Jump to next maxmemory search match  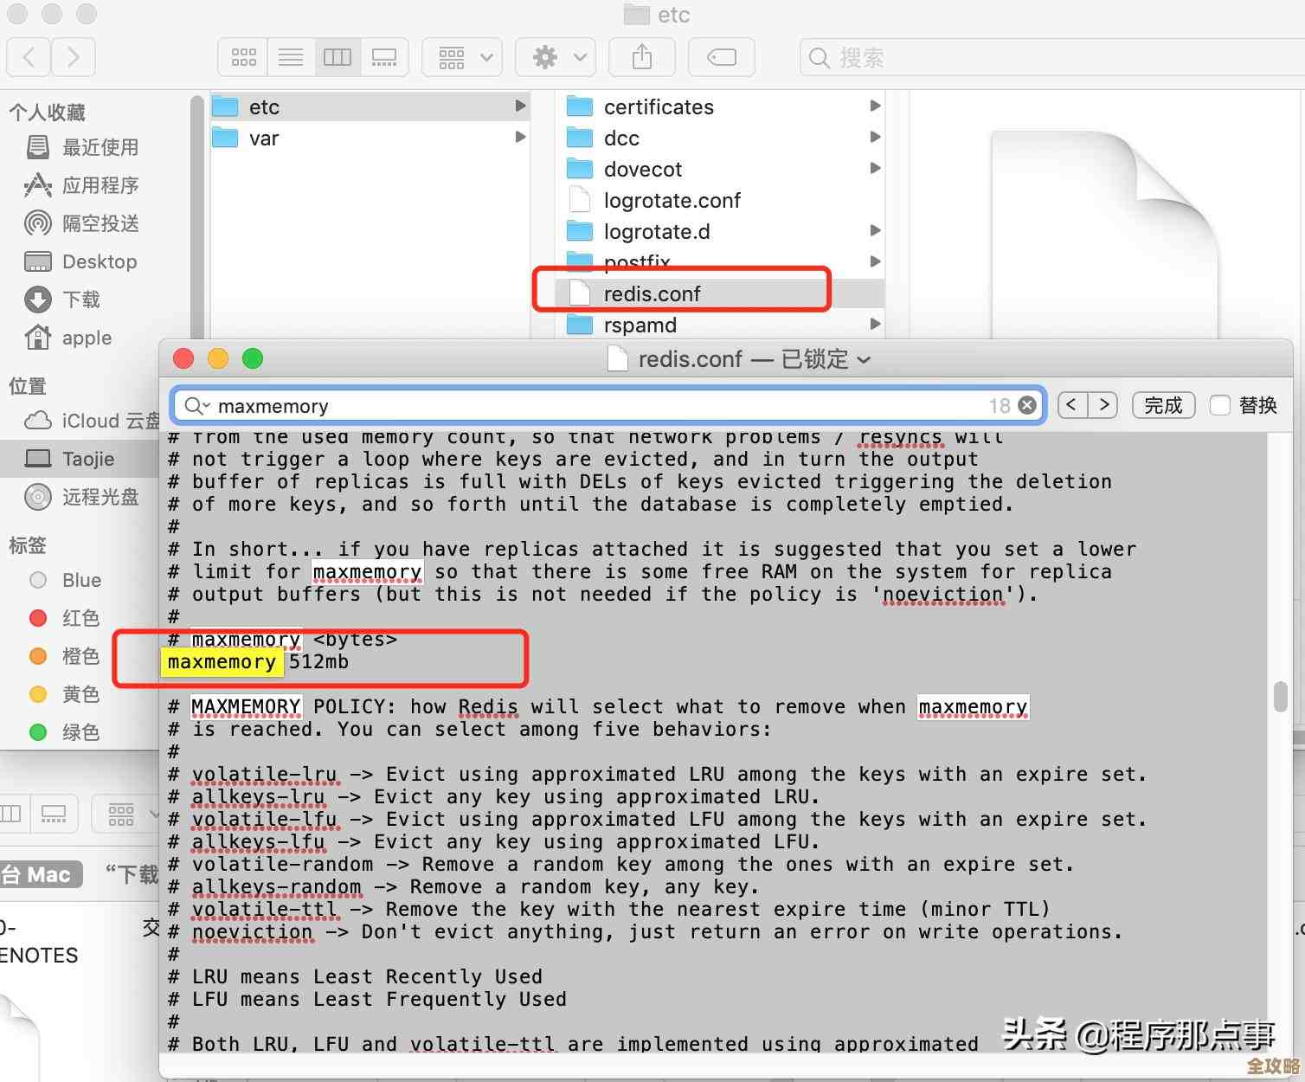point(1103,405)
